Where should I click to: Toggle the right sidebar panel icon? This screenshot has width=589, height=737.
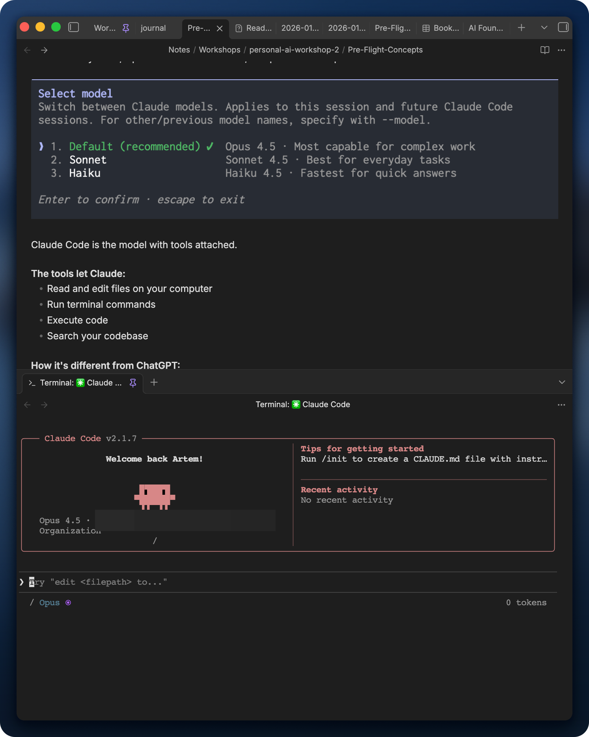coord(563,27)
